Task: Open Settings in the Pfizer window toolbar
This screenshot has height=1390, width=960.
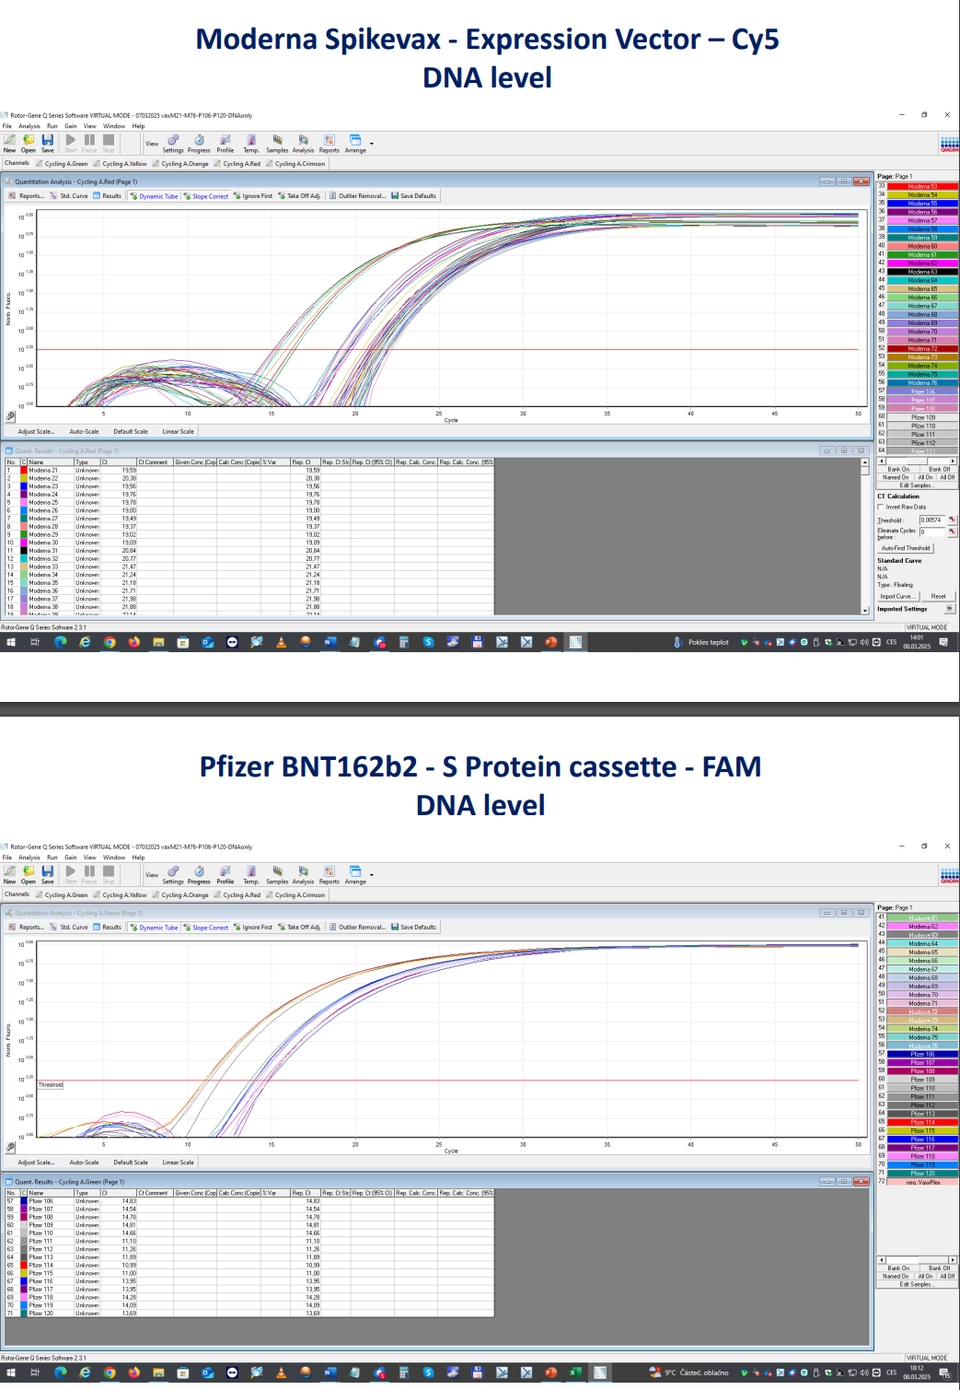Action: tap(173, 875)
